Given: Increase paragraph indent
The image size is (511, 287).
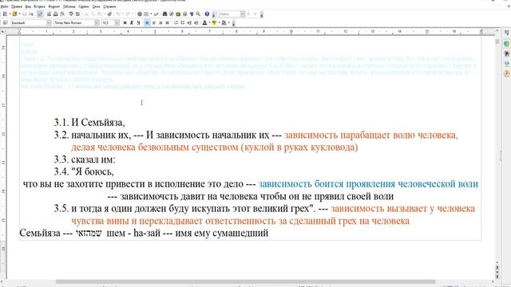Looking at the screenshot, I should [x=196, y=23].
